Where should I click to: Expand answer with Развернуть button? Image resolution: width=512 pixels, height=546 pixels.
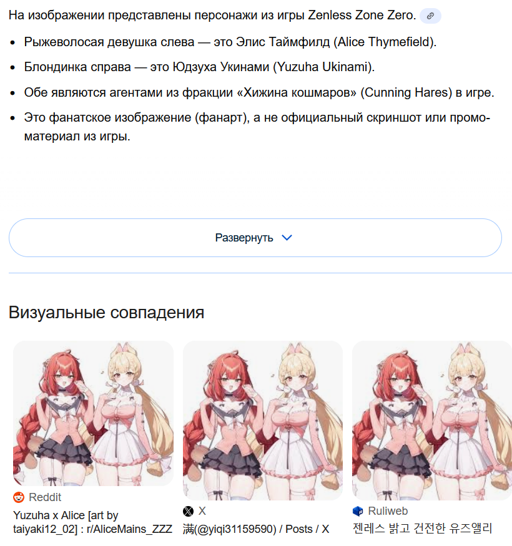[x=255, y=238]
